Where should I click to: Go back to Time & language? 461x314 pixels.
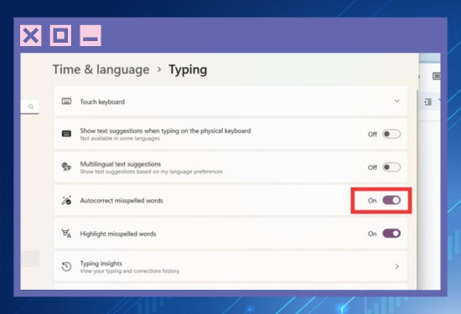pyautogui.click(x=101, y=69)
